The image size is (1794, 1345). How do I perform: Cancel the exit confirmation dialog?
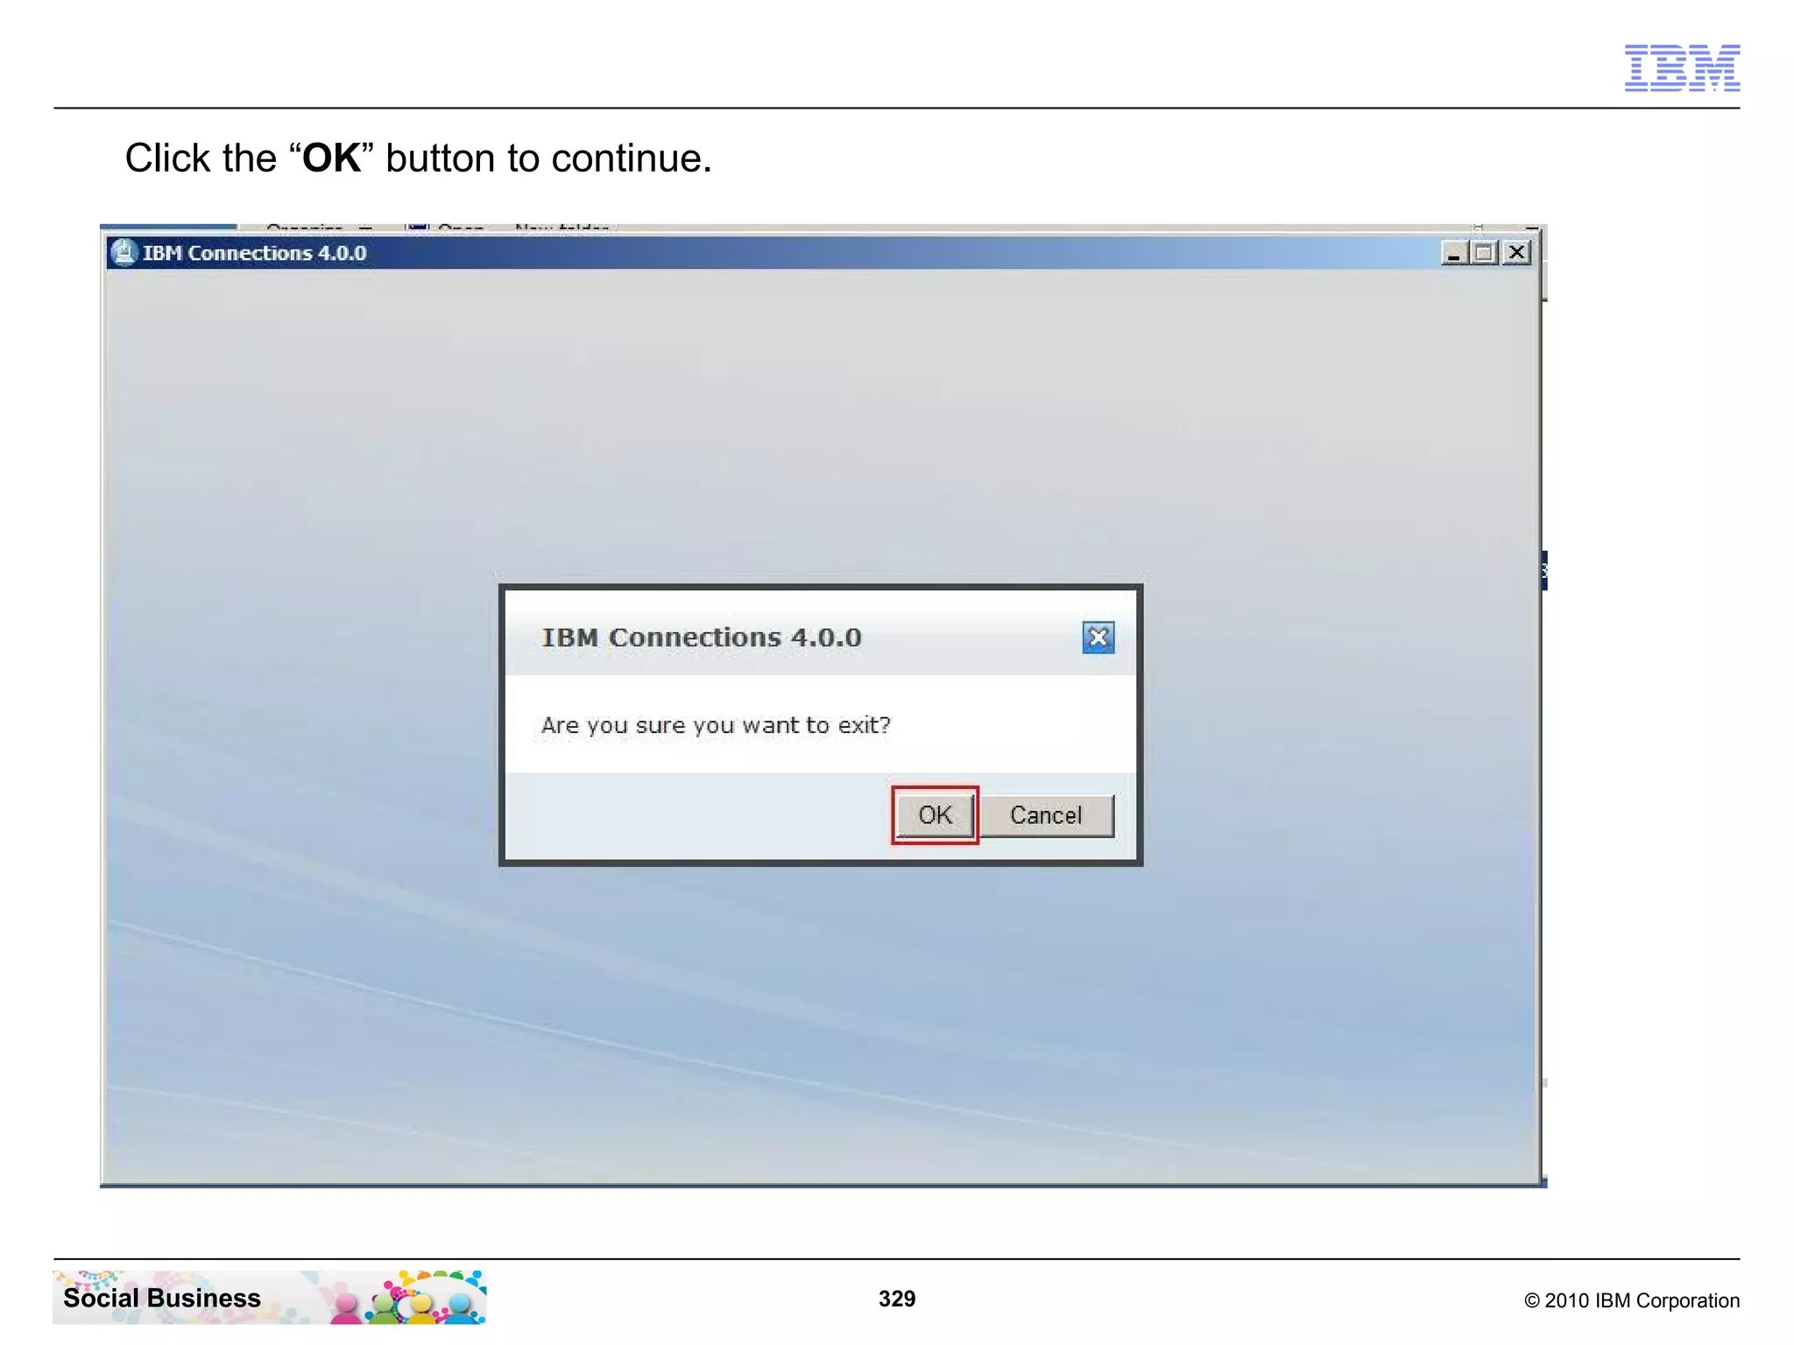(x=1046, y=815)
